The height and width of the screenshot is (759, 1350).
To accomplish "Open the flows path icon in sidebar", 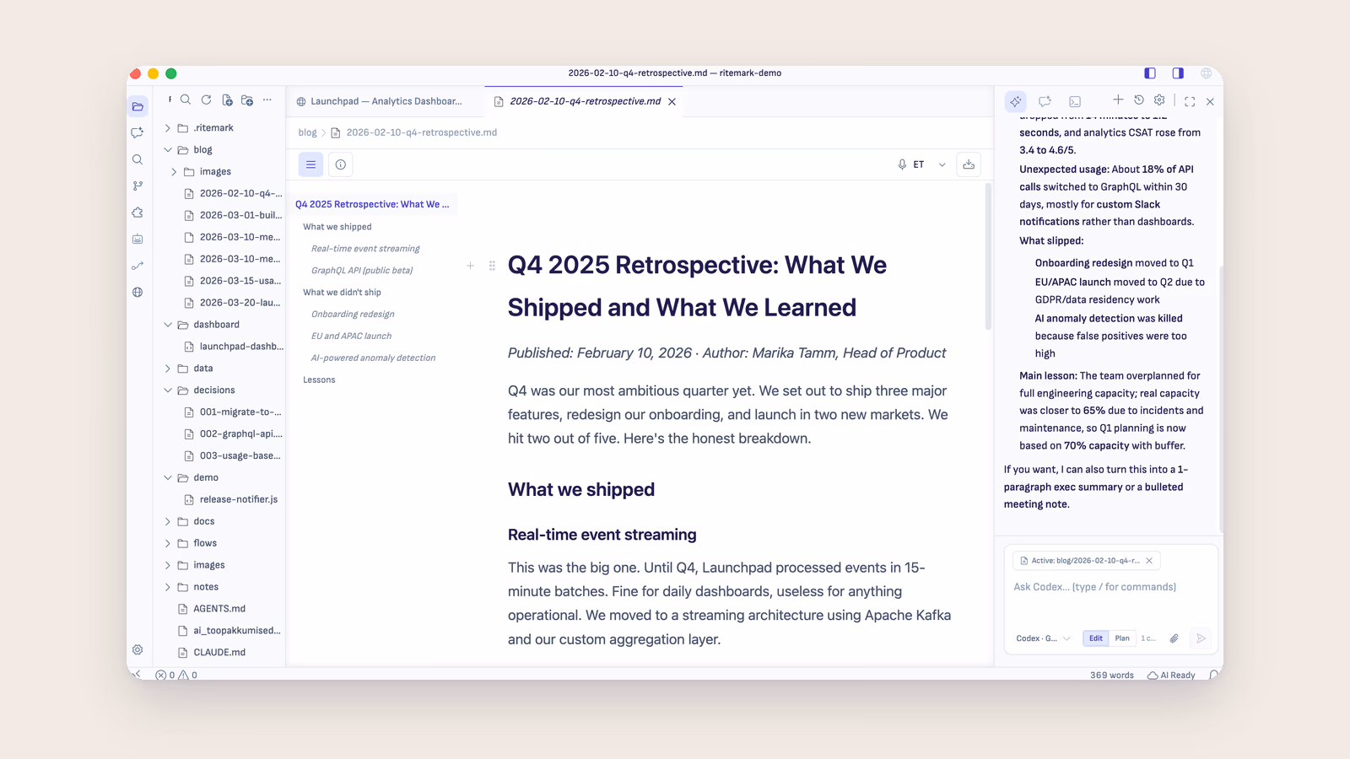I will click(138, 266).
